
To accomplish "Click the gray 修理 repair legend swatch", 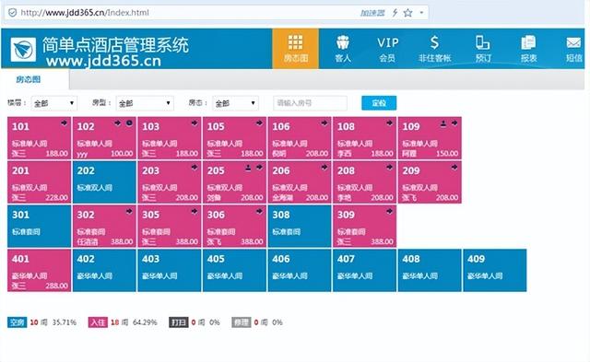I will point(242,322).
